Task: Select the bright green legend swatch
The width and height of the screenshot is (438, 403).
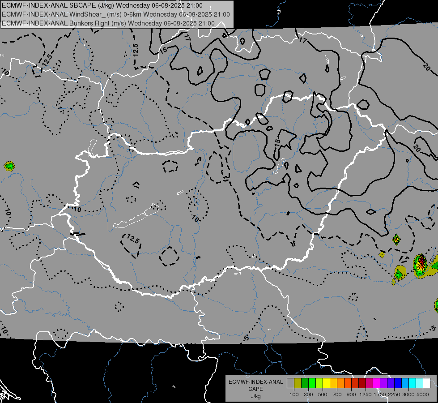Action: [x=312, y=383]
